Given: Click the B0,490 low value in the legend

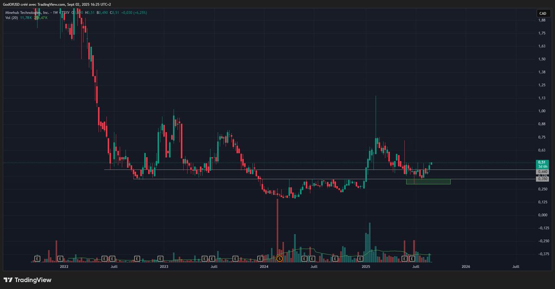Looking at the screenshot, I should coord(102,12).
